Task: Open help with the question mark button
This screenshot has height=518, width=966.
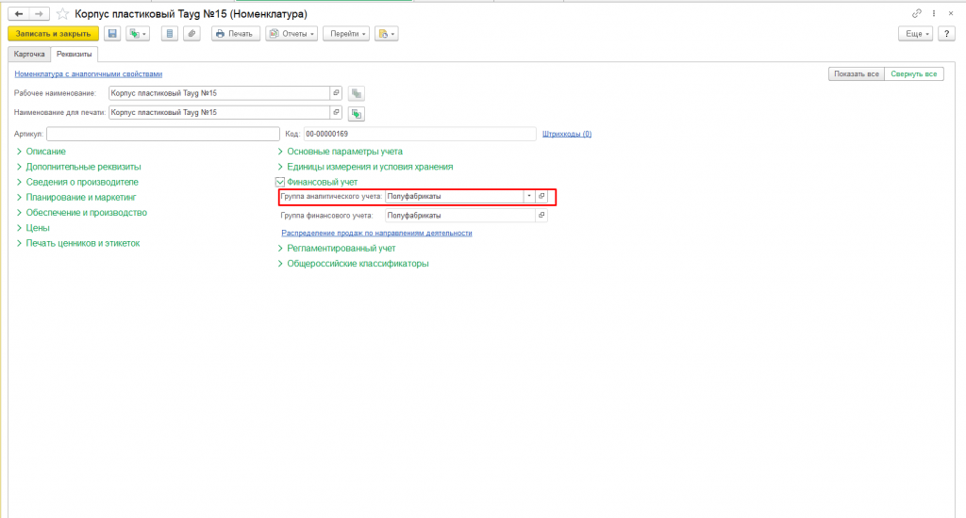Action: (946, 34)
